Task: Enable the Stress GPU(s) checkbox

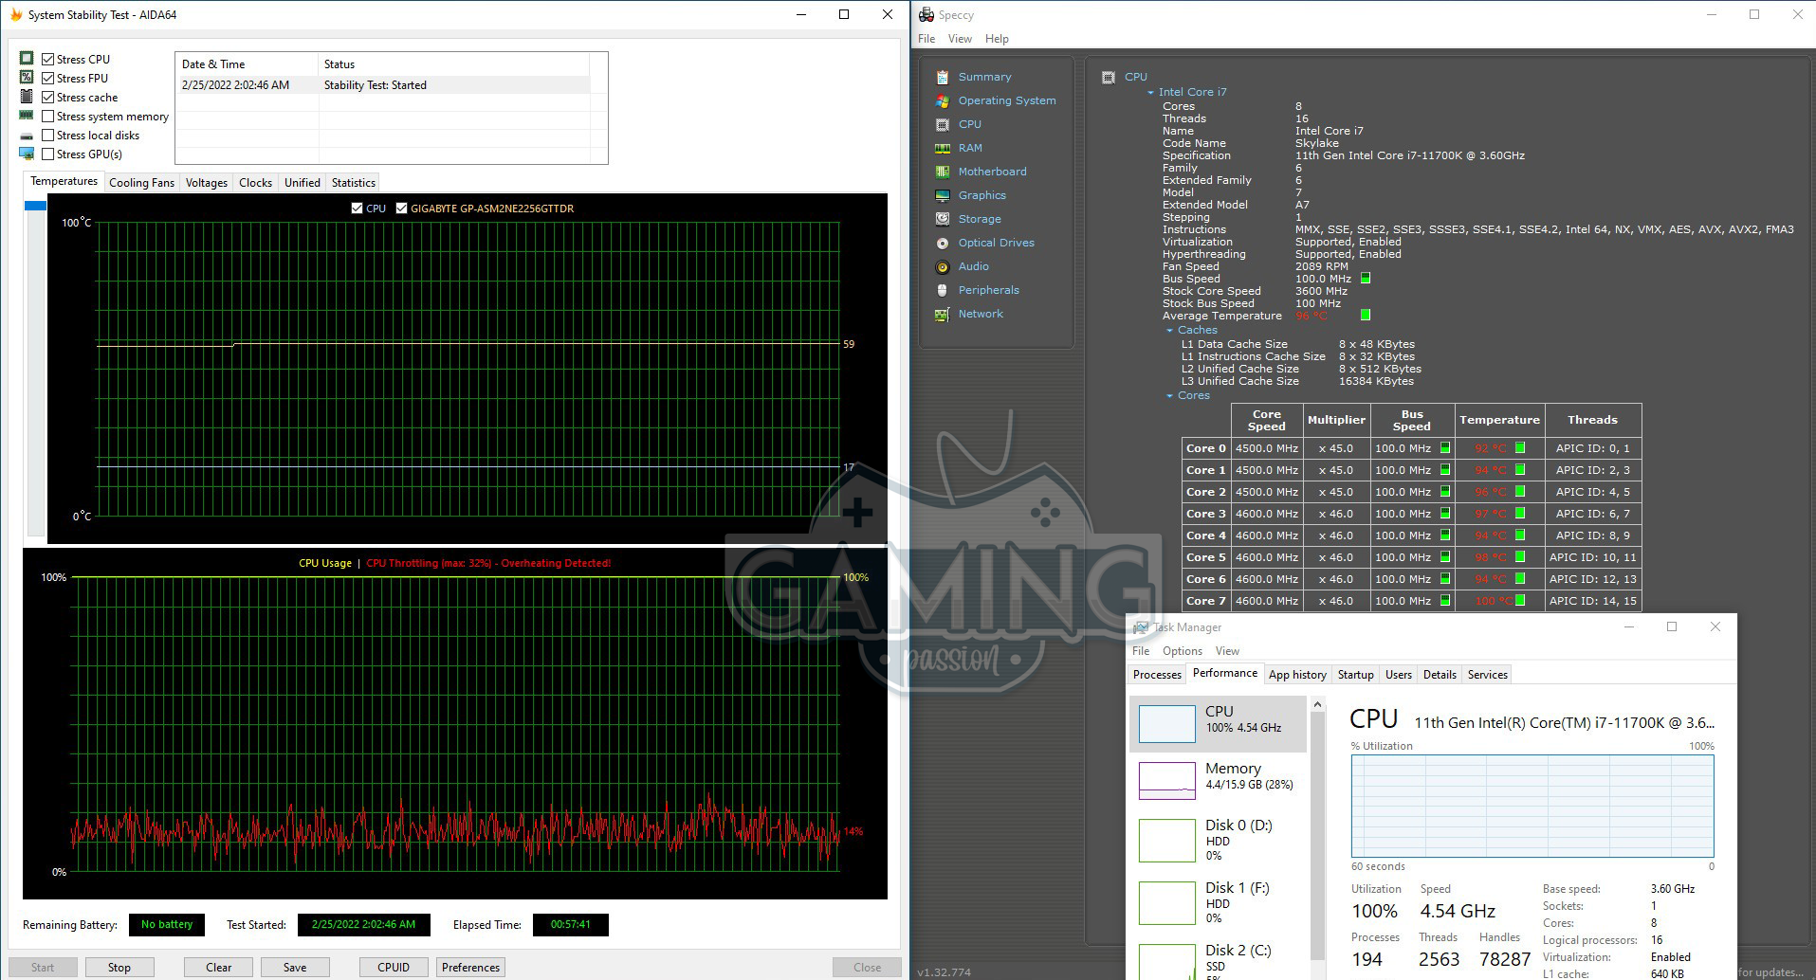Action: coord(48,154)
